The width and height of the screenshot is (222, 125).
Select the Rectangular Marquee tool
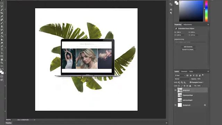pos(2,3)
